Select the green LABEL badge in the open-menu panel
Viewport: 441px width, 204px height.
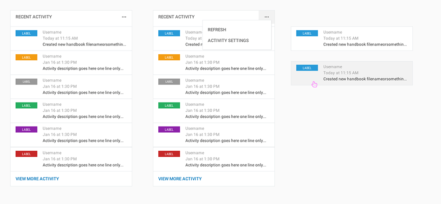(169, 106)
